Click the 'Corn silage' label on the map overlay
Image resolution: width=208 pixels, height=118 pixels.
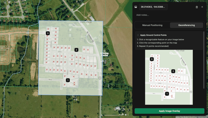[x=86, y=22]
